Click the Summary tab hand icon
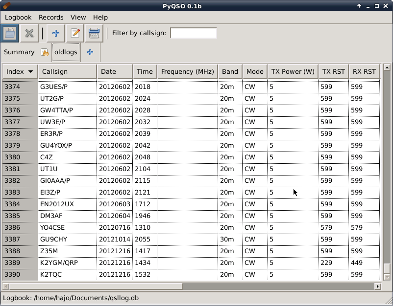 tap(45, 52)
